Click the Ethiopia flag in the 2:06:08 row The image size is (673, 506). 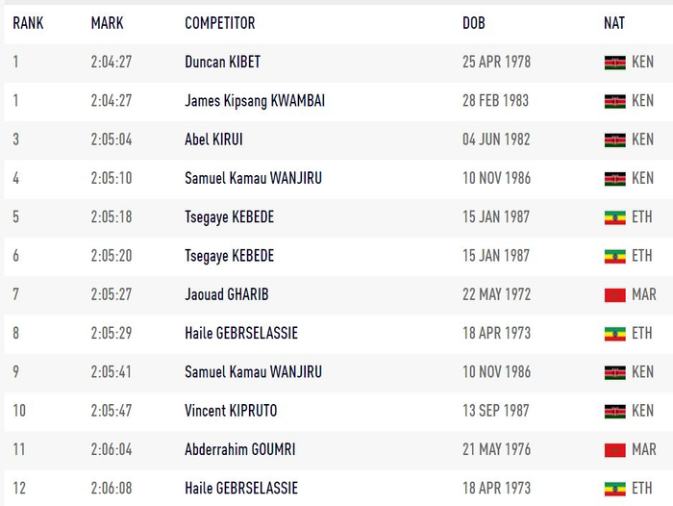click(x=614, y=489)
